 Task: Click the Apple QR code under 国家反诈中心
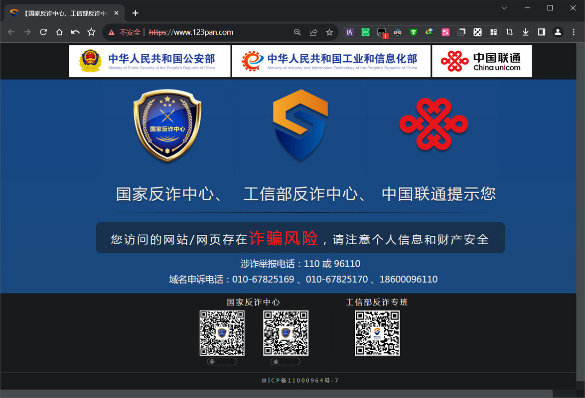pyautogui.click(x=286, y=333)
